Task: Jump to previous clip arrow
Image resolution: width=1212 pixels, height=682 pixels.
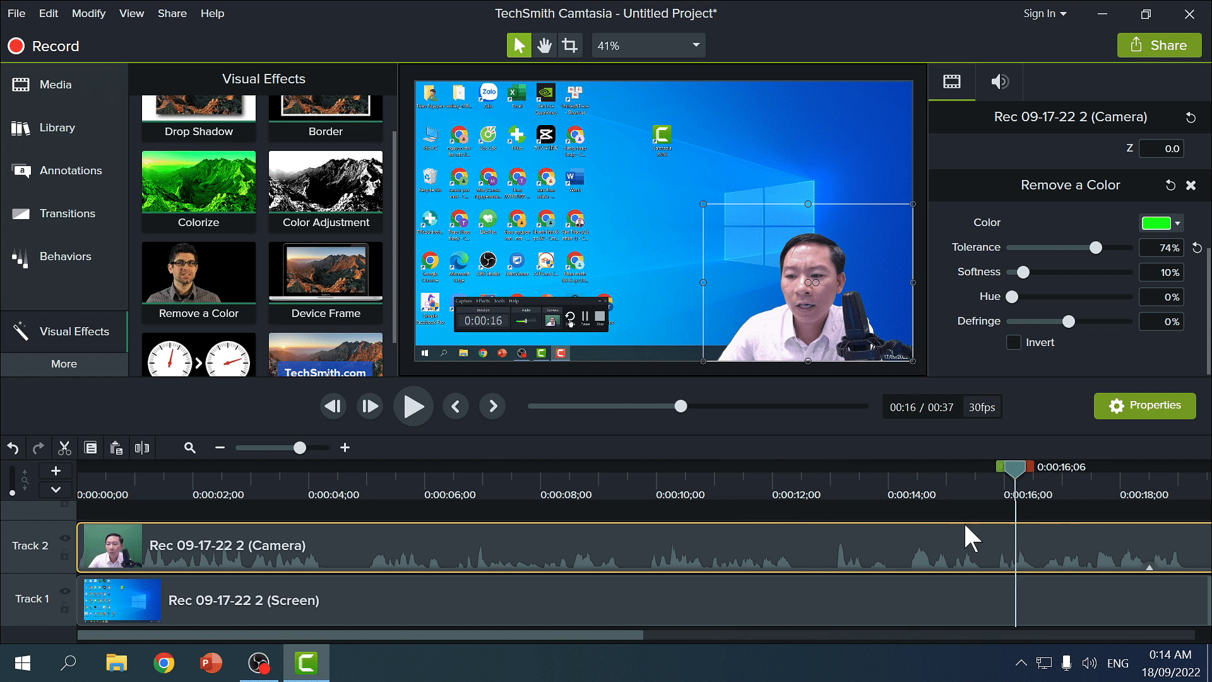Action: [x=456, y=406]
